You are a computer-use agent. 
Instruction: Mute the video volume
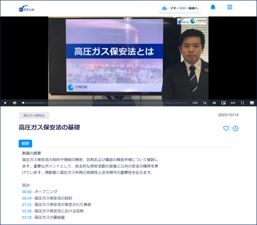pos(15,103)
